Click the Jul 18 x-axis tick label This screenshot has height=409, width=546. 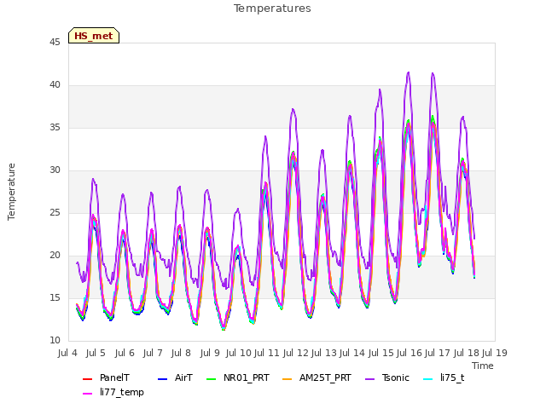[467, 353]
